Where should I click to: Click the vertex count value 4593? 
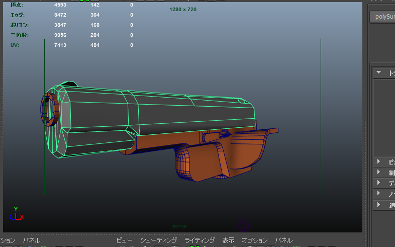point(60,5)
